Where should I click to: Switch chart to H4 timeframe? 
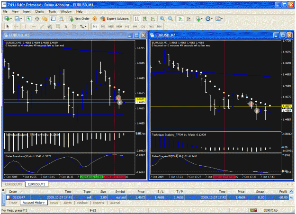pyautogui.click(x=135, y=27)
